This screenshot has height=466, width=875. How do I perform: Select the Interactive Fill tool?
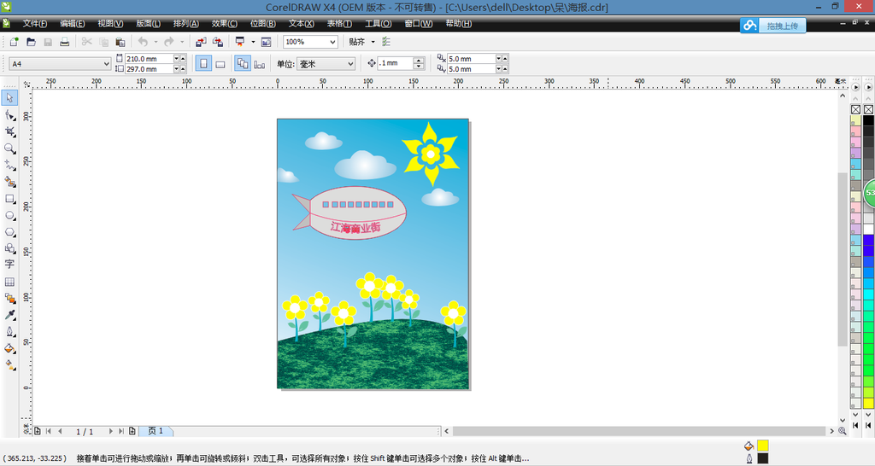[x=9, y=365]
